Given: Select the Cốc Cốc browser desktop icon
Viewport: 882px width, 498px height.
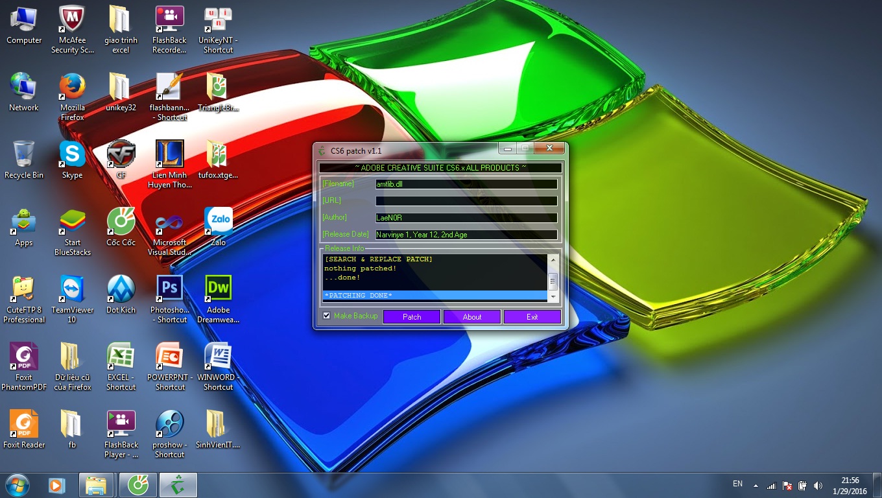Looking at the screenshot, I should click(121, 228).
